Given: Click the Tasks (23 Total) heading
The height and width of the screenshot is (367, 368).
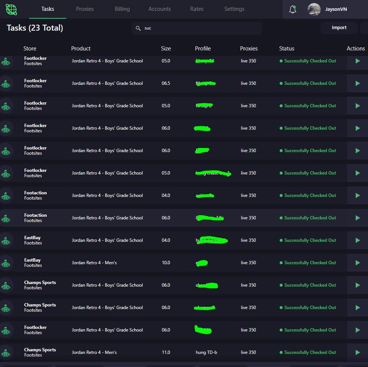Looking at the screenshot, I should pyautogui.click(x=35, y=28).
